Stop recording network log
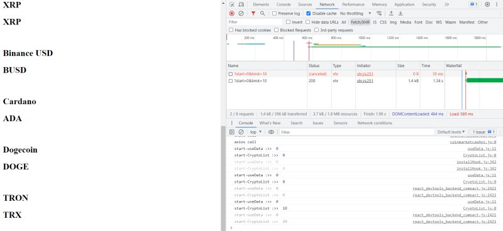 coord(231,13)
